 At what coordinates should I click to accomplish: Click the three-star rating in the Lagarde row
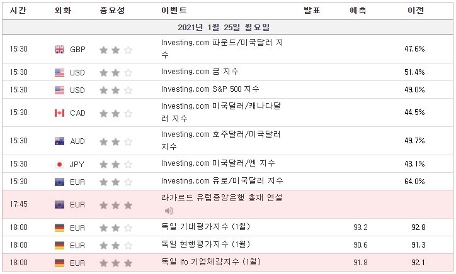(116, 205)
